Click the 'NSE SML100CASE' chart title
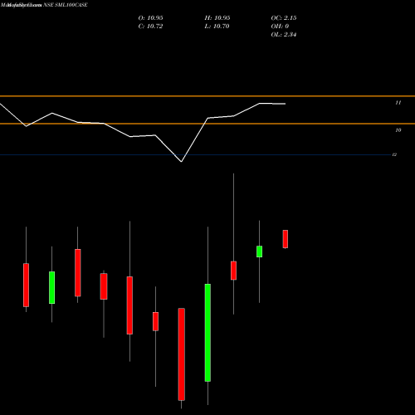The image size is (415, 415). (66, 5)
